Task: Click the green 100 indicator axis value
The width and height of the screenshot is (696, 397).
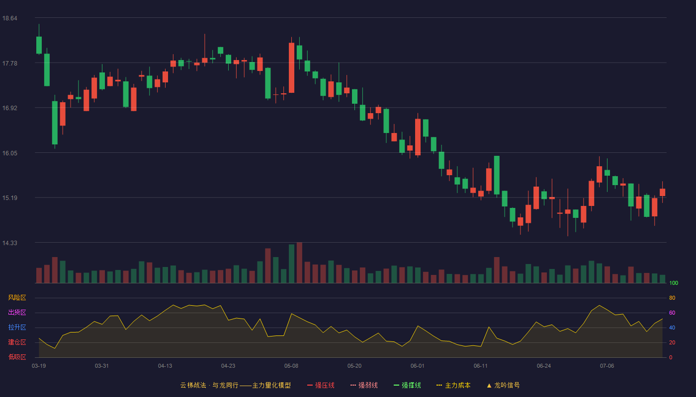Action: pyautogui.click(x=674, y=283)
